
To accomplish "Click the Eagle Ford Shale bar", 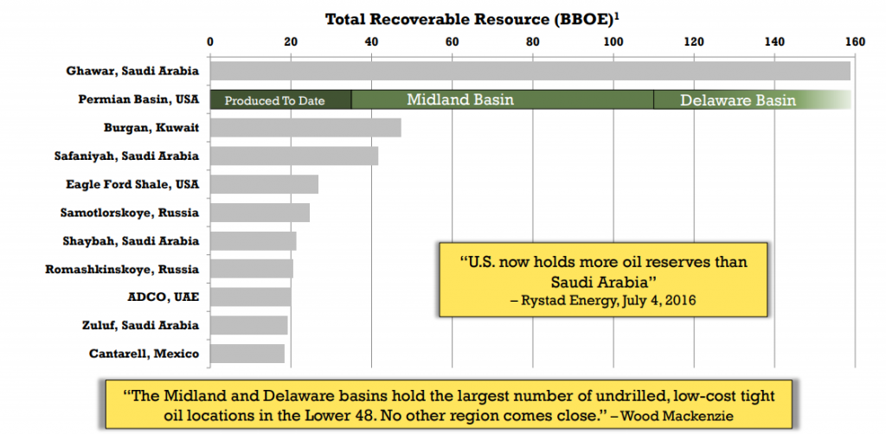I will coord(264,184).
